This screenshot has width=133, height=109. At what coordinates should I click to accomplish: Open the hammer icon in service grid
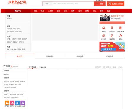pos(120,35)
